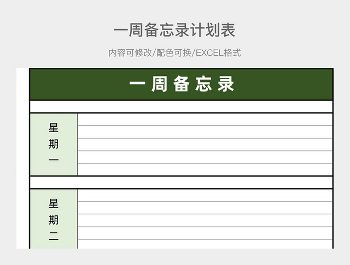Image resolution: width=350 pixels, height=265 pixels.
Task: Select the blank row under the green header
Action: tap(181, 107)
